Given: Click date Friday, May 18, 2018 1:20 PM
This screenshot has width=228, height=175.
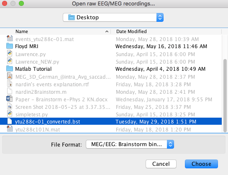Looking at the screenshot, I should coord(153,130).
